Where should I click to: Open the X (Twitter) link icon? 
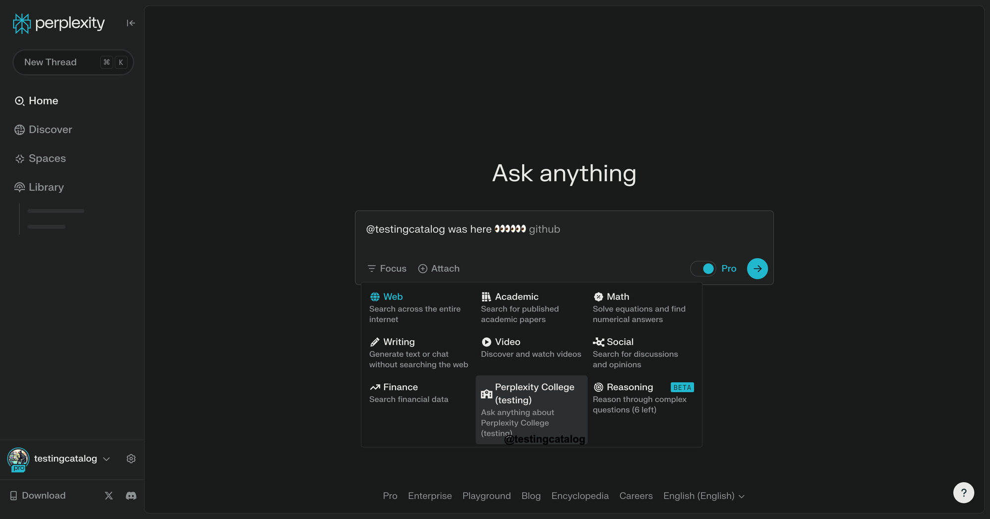coord(109,496)
